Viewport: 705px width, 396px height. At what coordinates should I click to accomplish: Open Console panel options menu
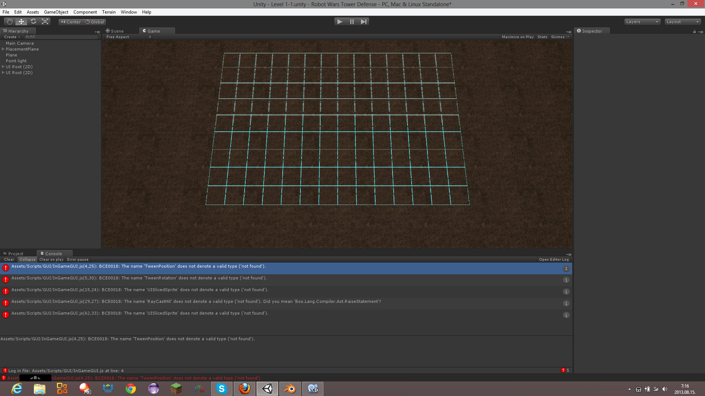[x=569, y=254]
